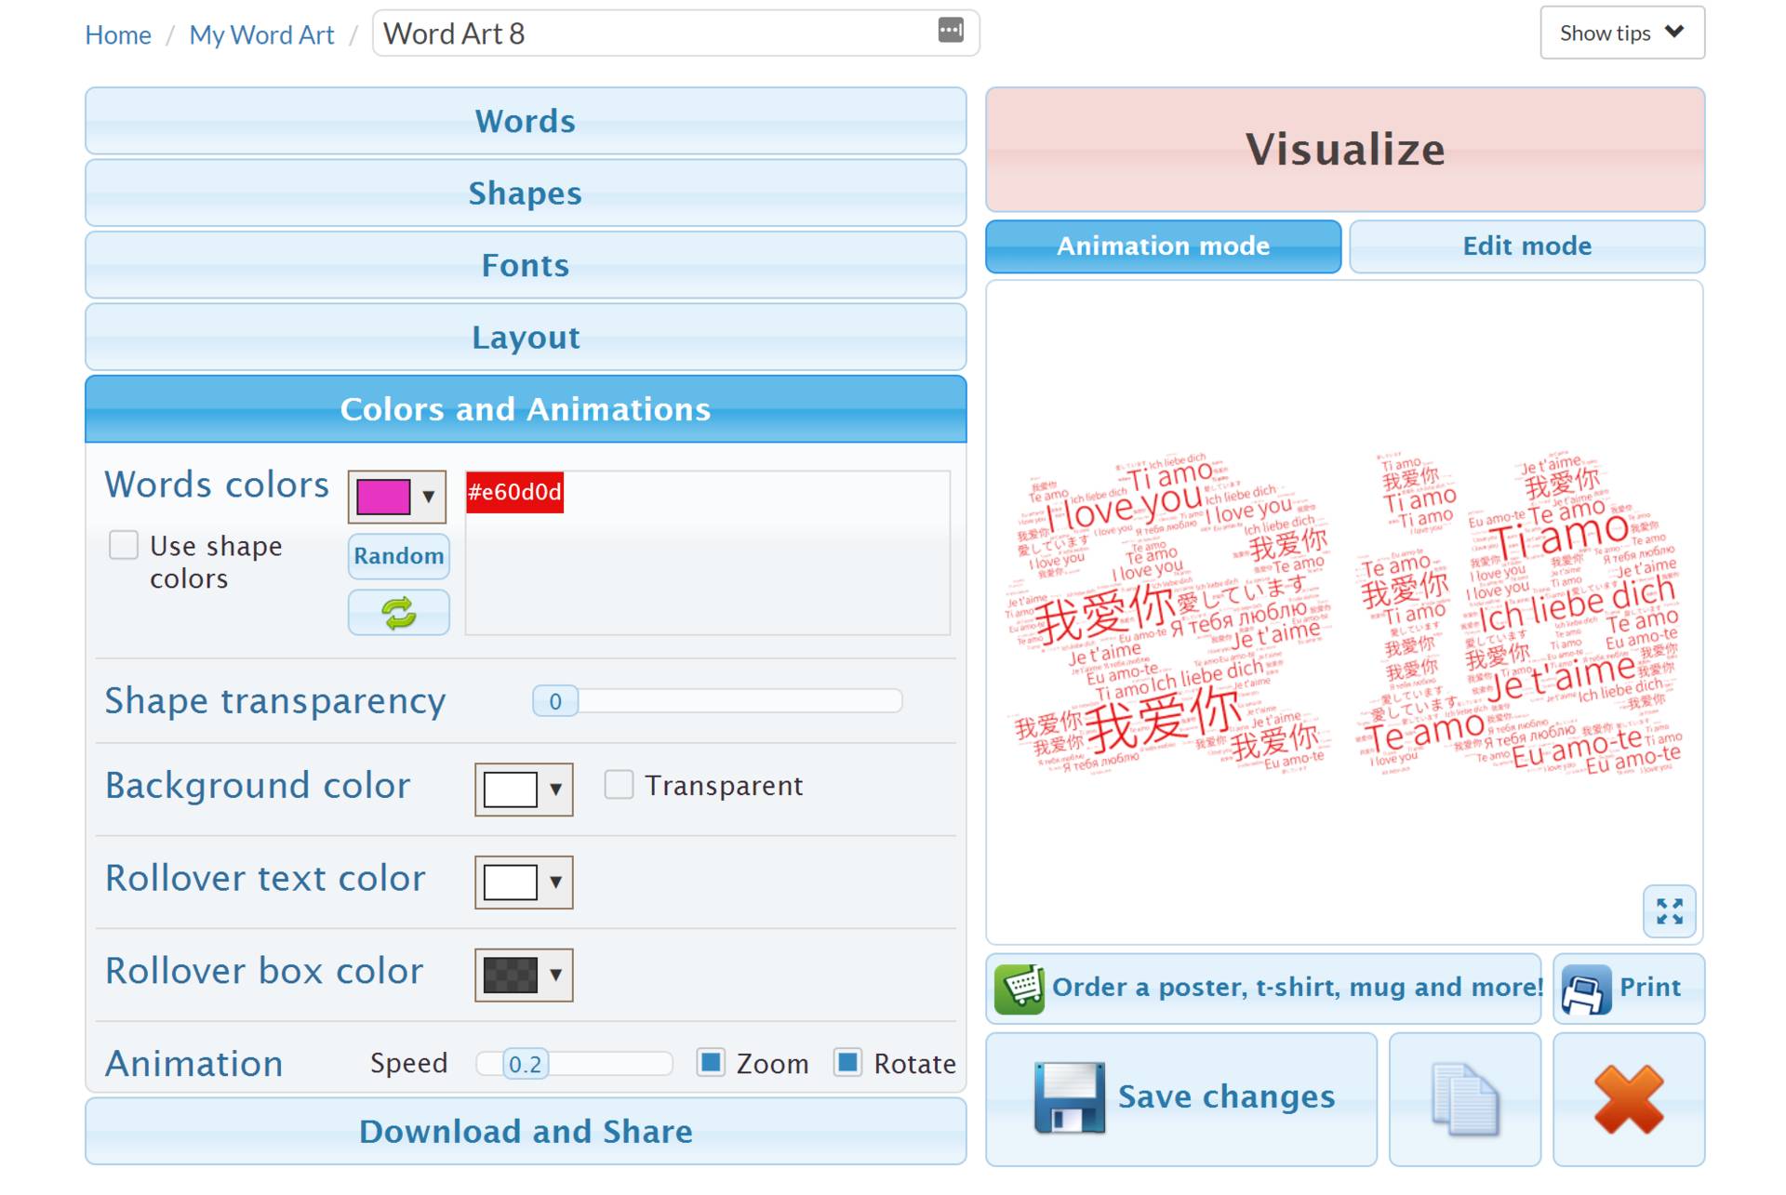Open the Shapes panel tab

(526, 193)
